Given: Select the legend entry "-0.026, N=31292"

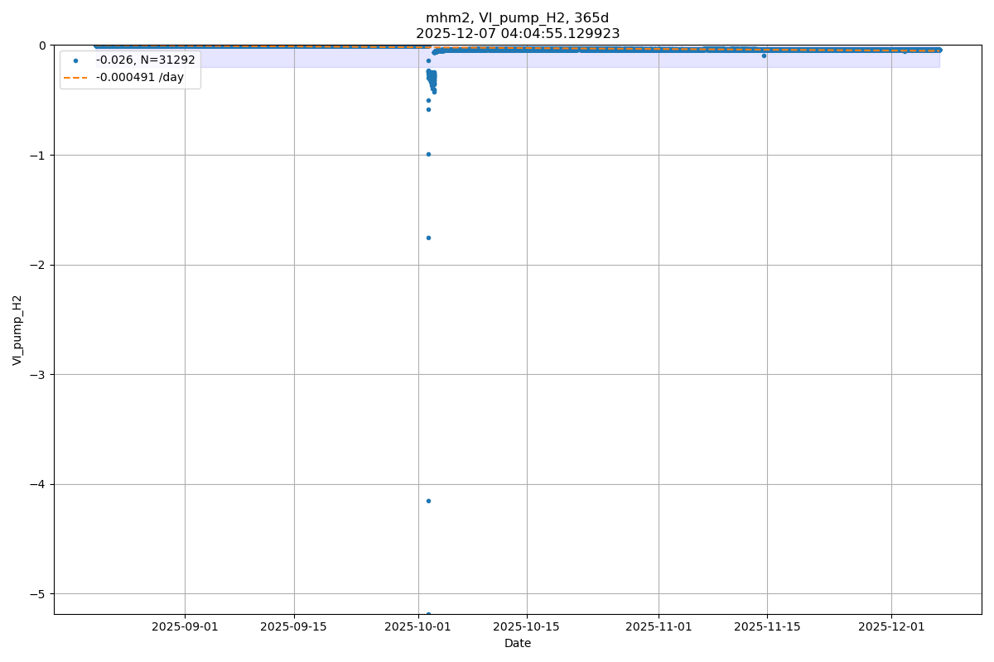Looking at the screenshot, I should [145, 60].
